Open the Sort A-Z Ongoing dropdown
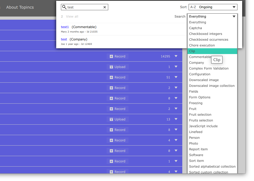 pyautogui.click(x=213, y=7)
